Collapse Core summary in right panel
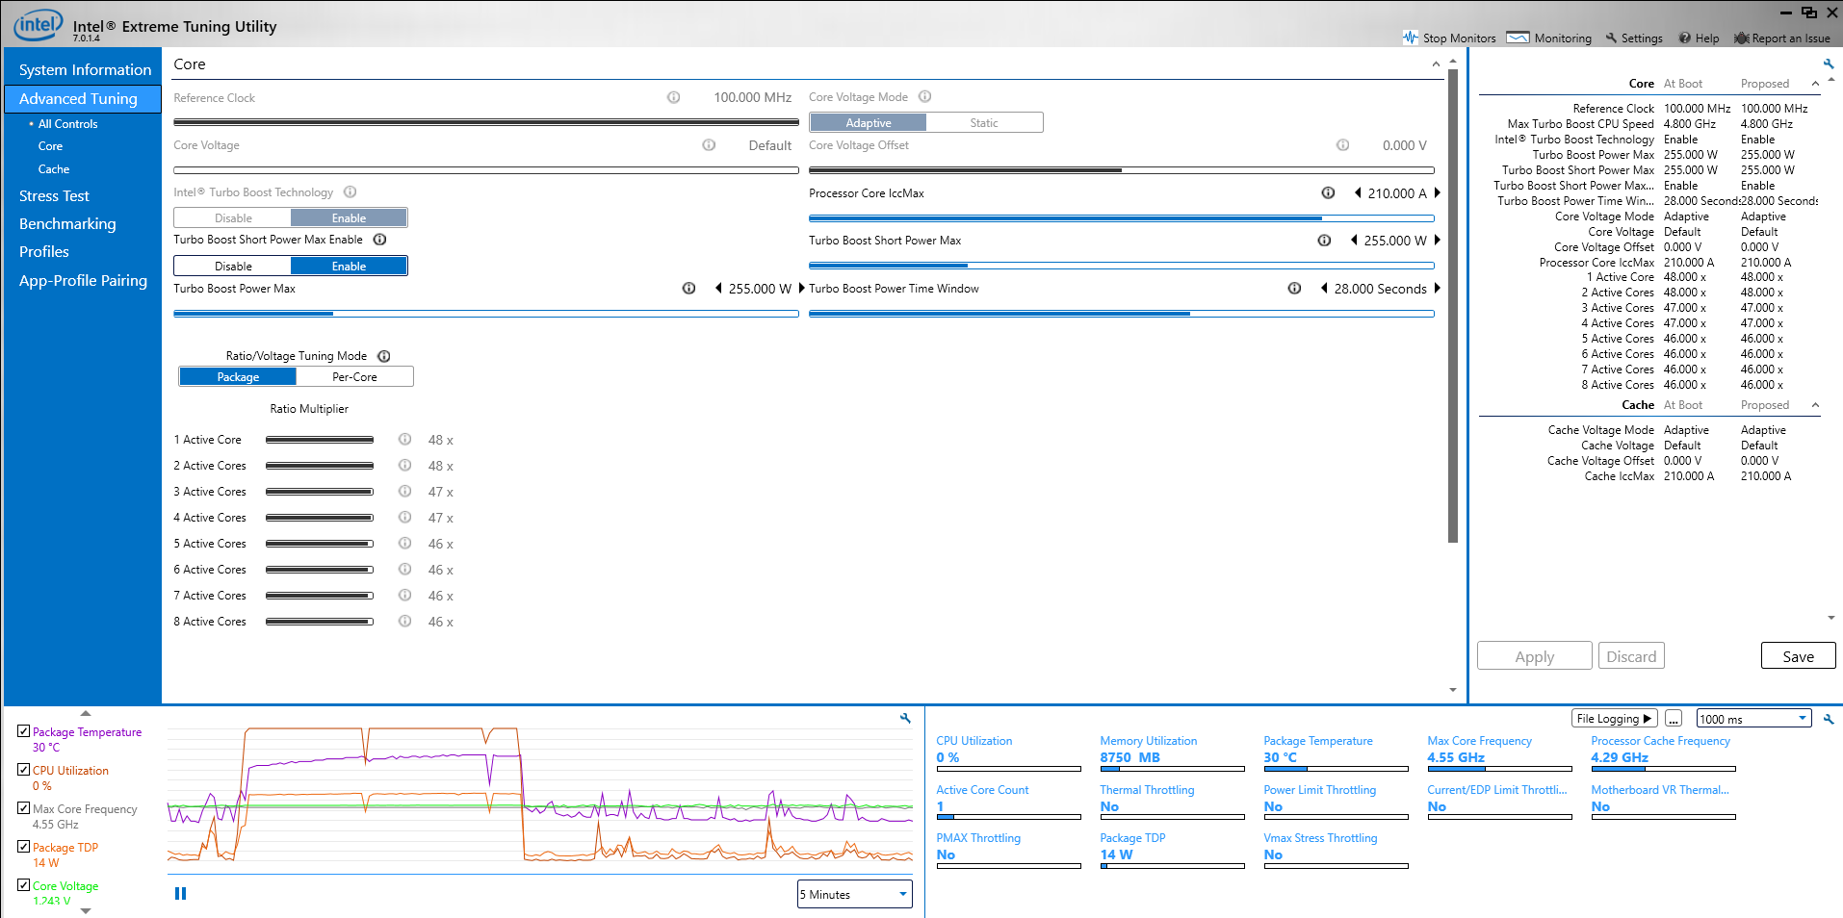 click(1815, 84)
